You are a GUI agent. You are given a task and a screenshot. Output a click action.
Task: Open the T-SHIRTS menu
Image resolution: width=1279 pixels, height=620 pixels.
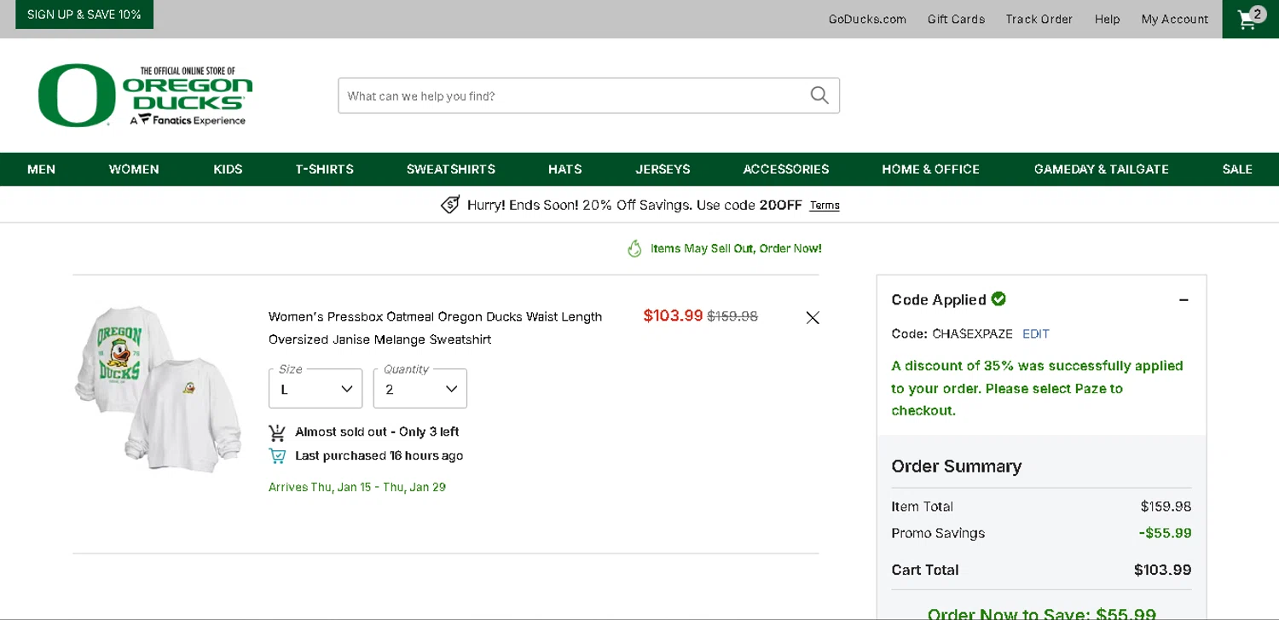click(324, 169)
